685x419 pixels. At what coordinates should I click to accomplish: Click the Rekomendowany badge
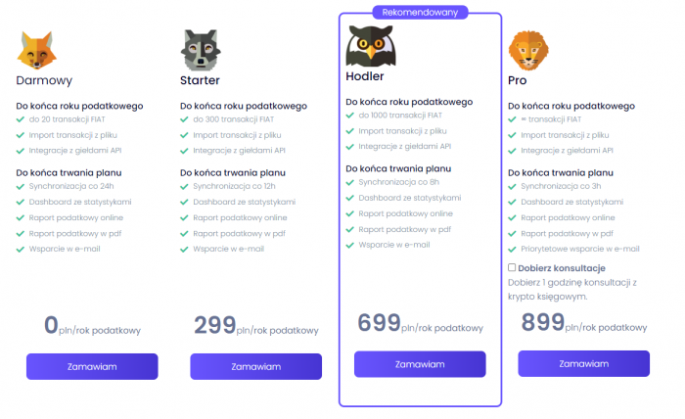click(x=420, y=13)
